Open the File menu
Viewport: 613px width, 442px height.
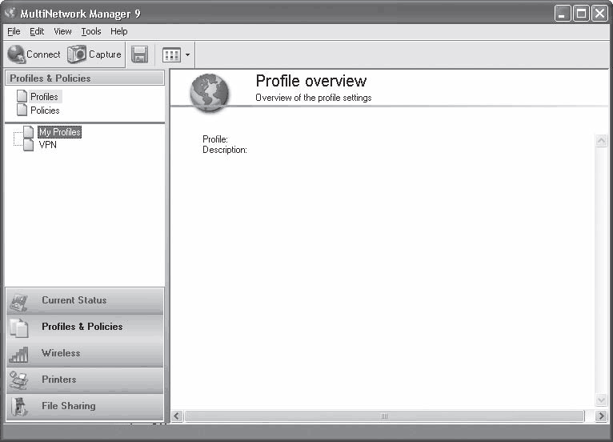click(14, 31)
